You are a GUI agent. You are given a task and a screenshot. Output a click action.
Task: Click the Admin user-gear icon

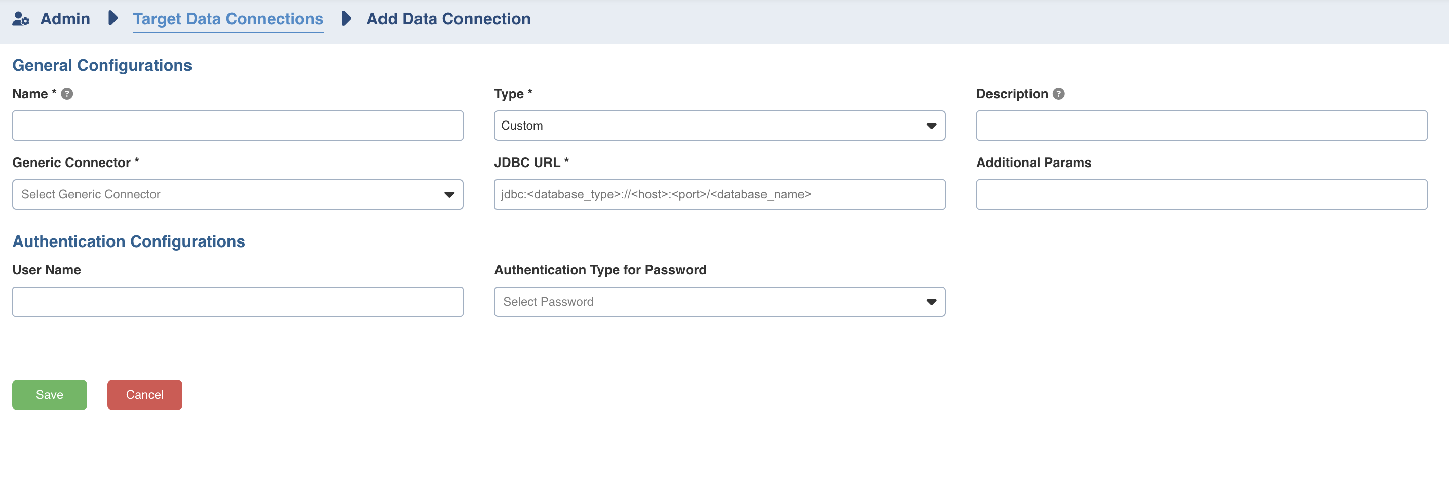21,19
